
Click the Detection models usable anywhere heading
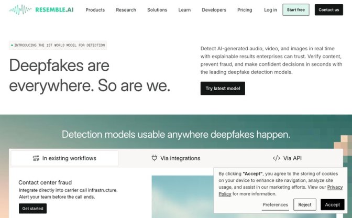(x=176, y=135)
